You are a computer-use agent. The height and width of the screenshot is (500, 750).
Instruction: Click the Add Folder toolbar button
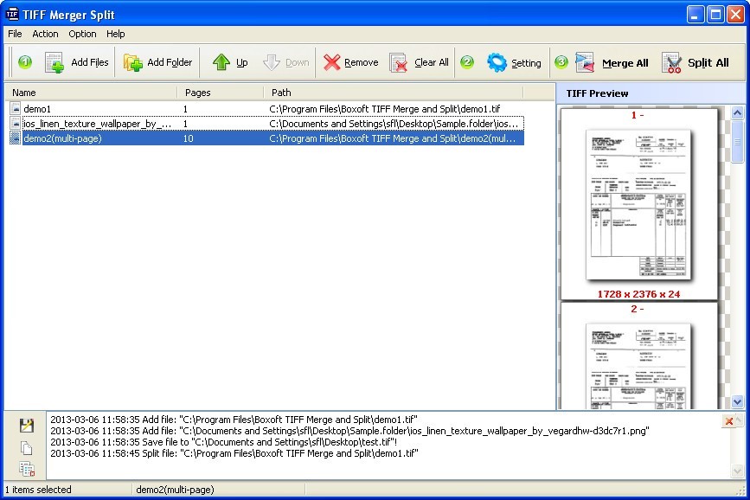[x=157, y=62]
